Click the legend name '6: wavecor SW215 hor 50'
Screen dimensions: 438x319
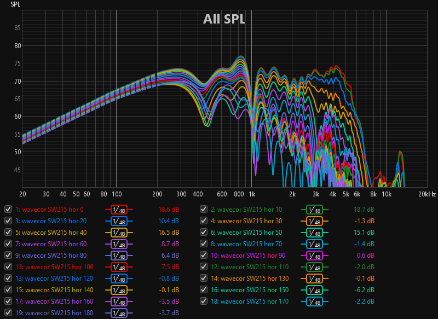point(246,232)
